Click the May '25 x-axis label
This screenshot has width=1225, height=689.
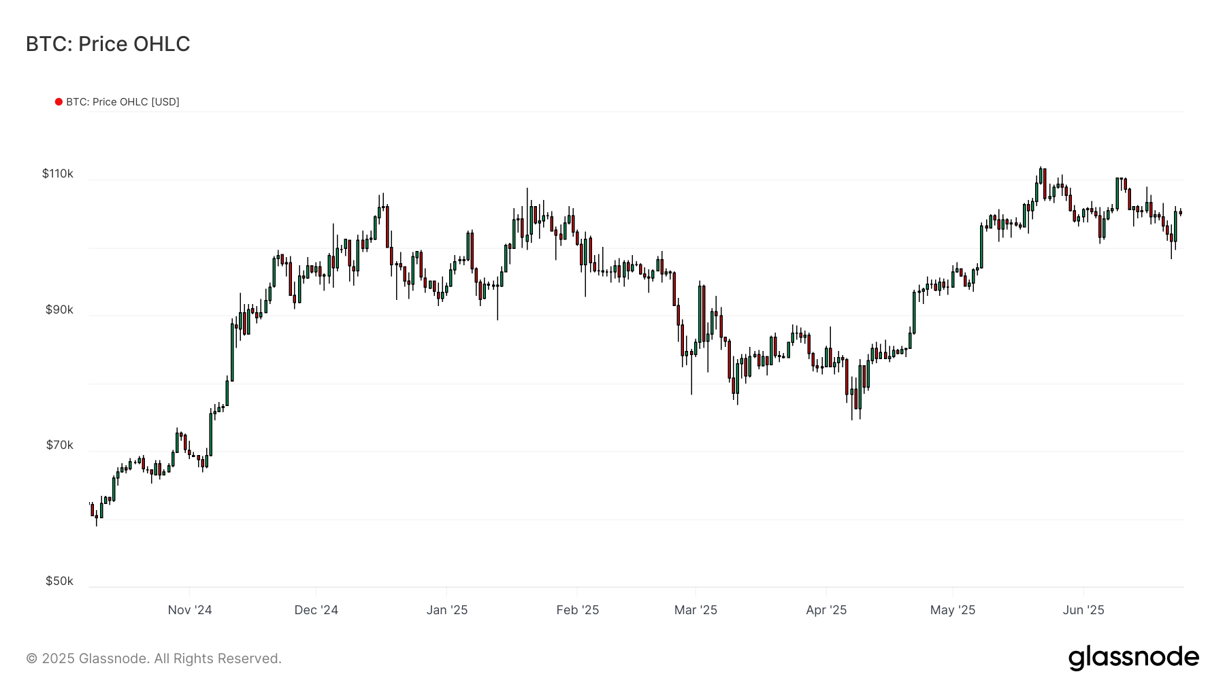click(x=953, y=610)
